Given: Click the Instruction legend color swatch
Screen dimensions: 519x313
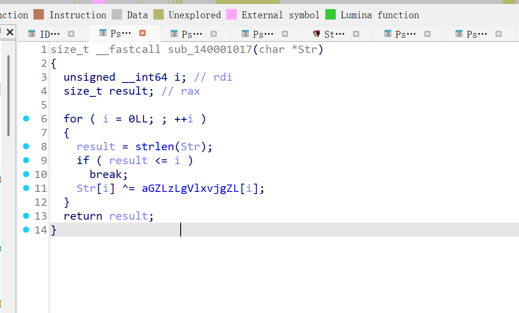Looking at the screenshot, I should coord(39,15).
